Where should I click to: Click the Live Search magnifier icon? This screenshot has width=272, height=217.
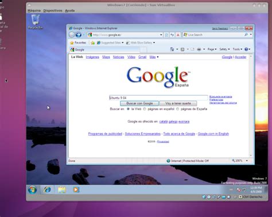click(246, 34)
